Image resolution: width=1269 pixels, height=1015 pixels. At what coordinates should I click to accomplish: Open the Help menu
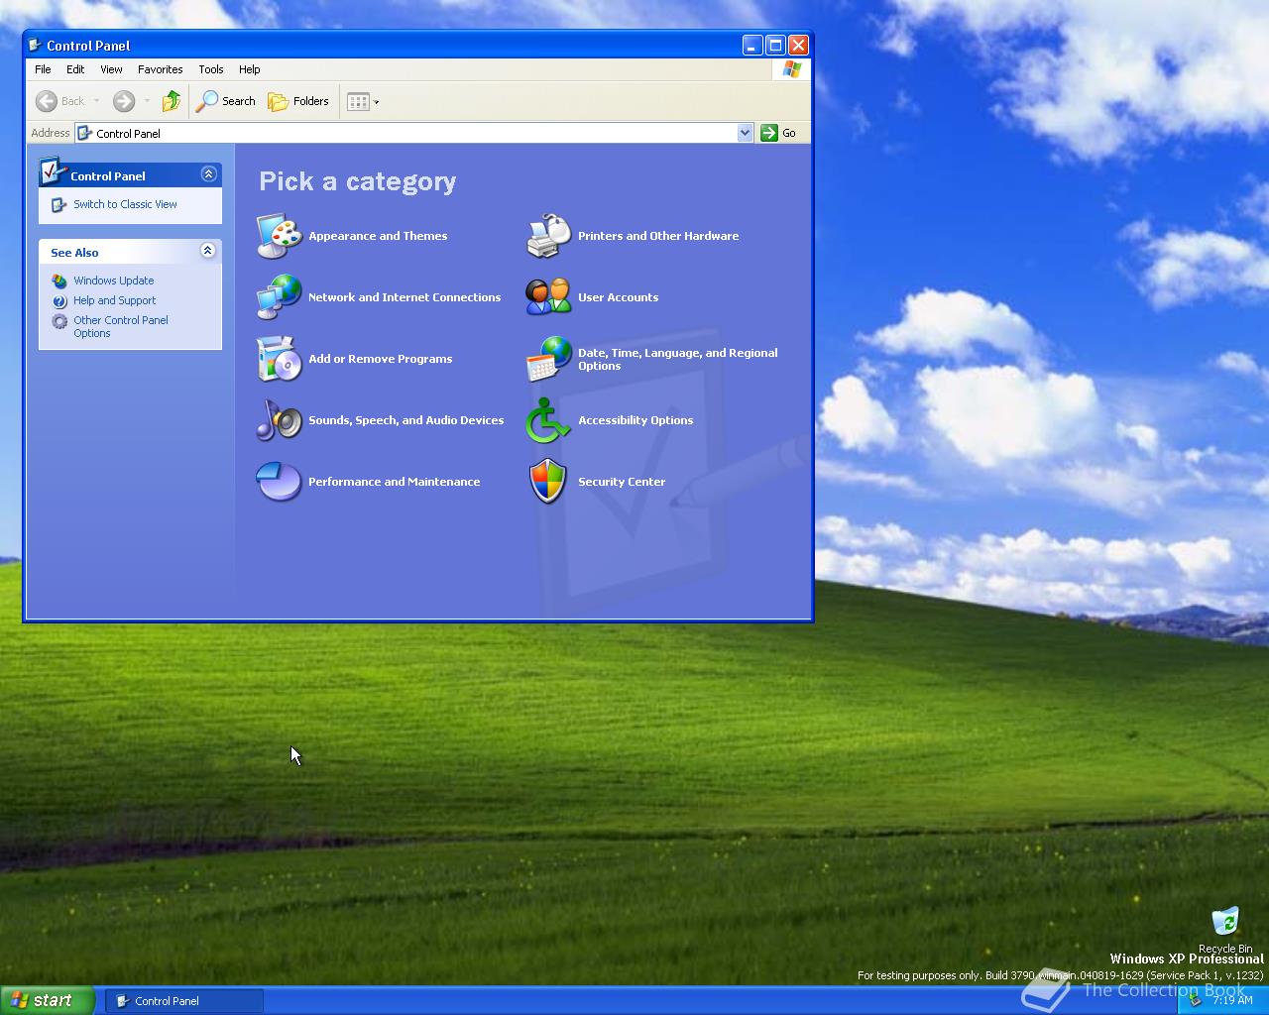coord(250,69)
